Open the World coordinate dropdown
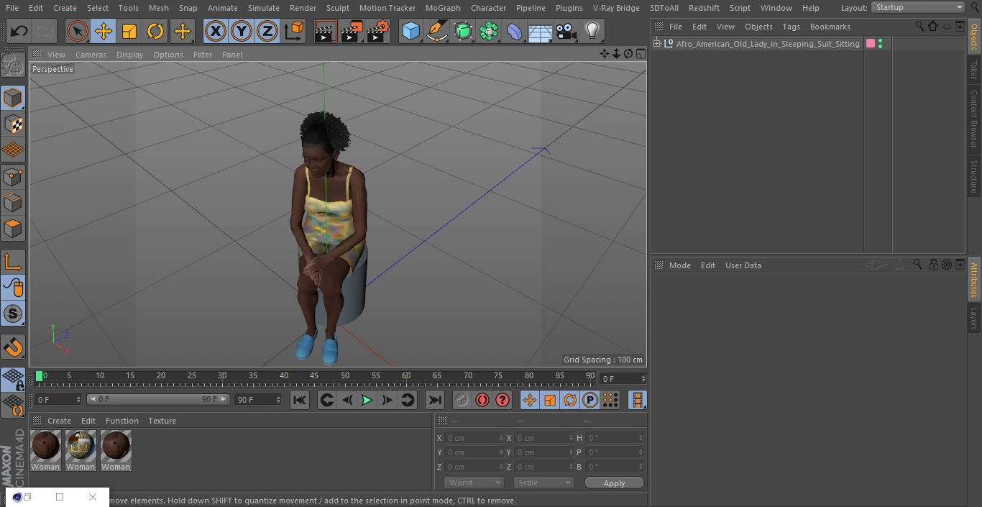The image size is (982, 507). pyautogui.click(x=474, y=483)
